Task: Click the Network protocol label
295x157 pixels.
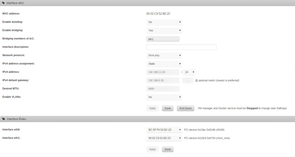Action: click(x=14, y=55)
